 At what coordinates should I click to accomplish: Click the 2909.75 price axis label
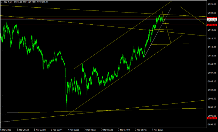pyautogui.click(x=212, y=64)
